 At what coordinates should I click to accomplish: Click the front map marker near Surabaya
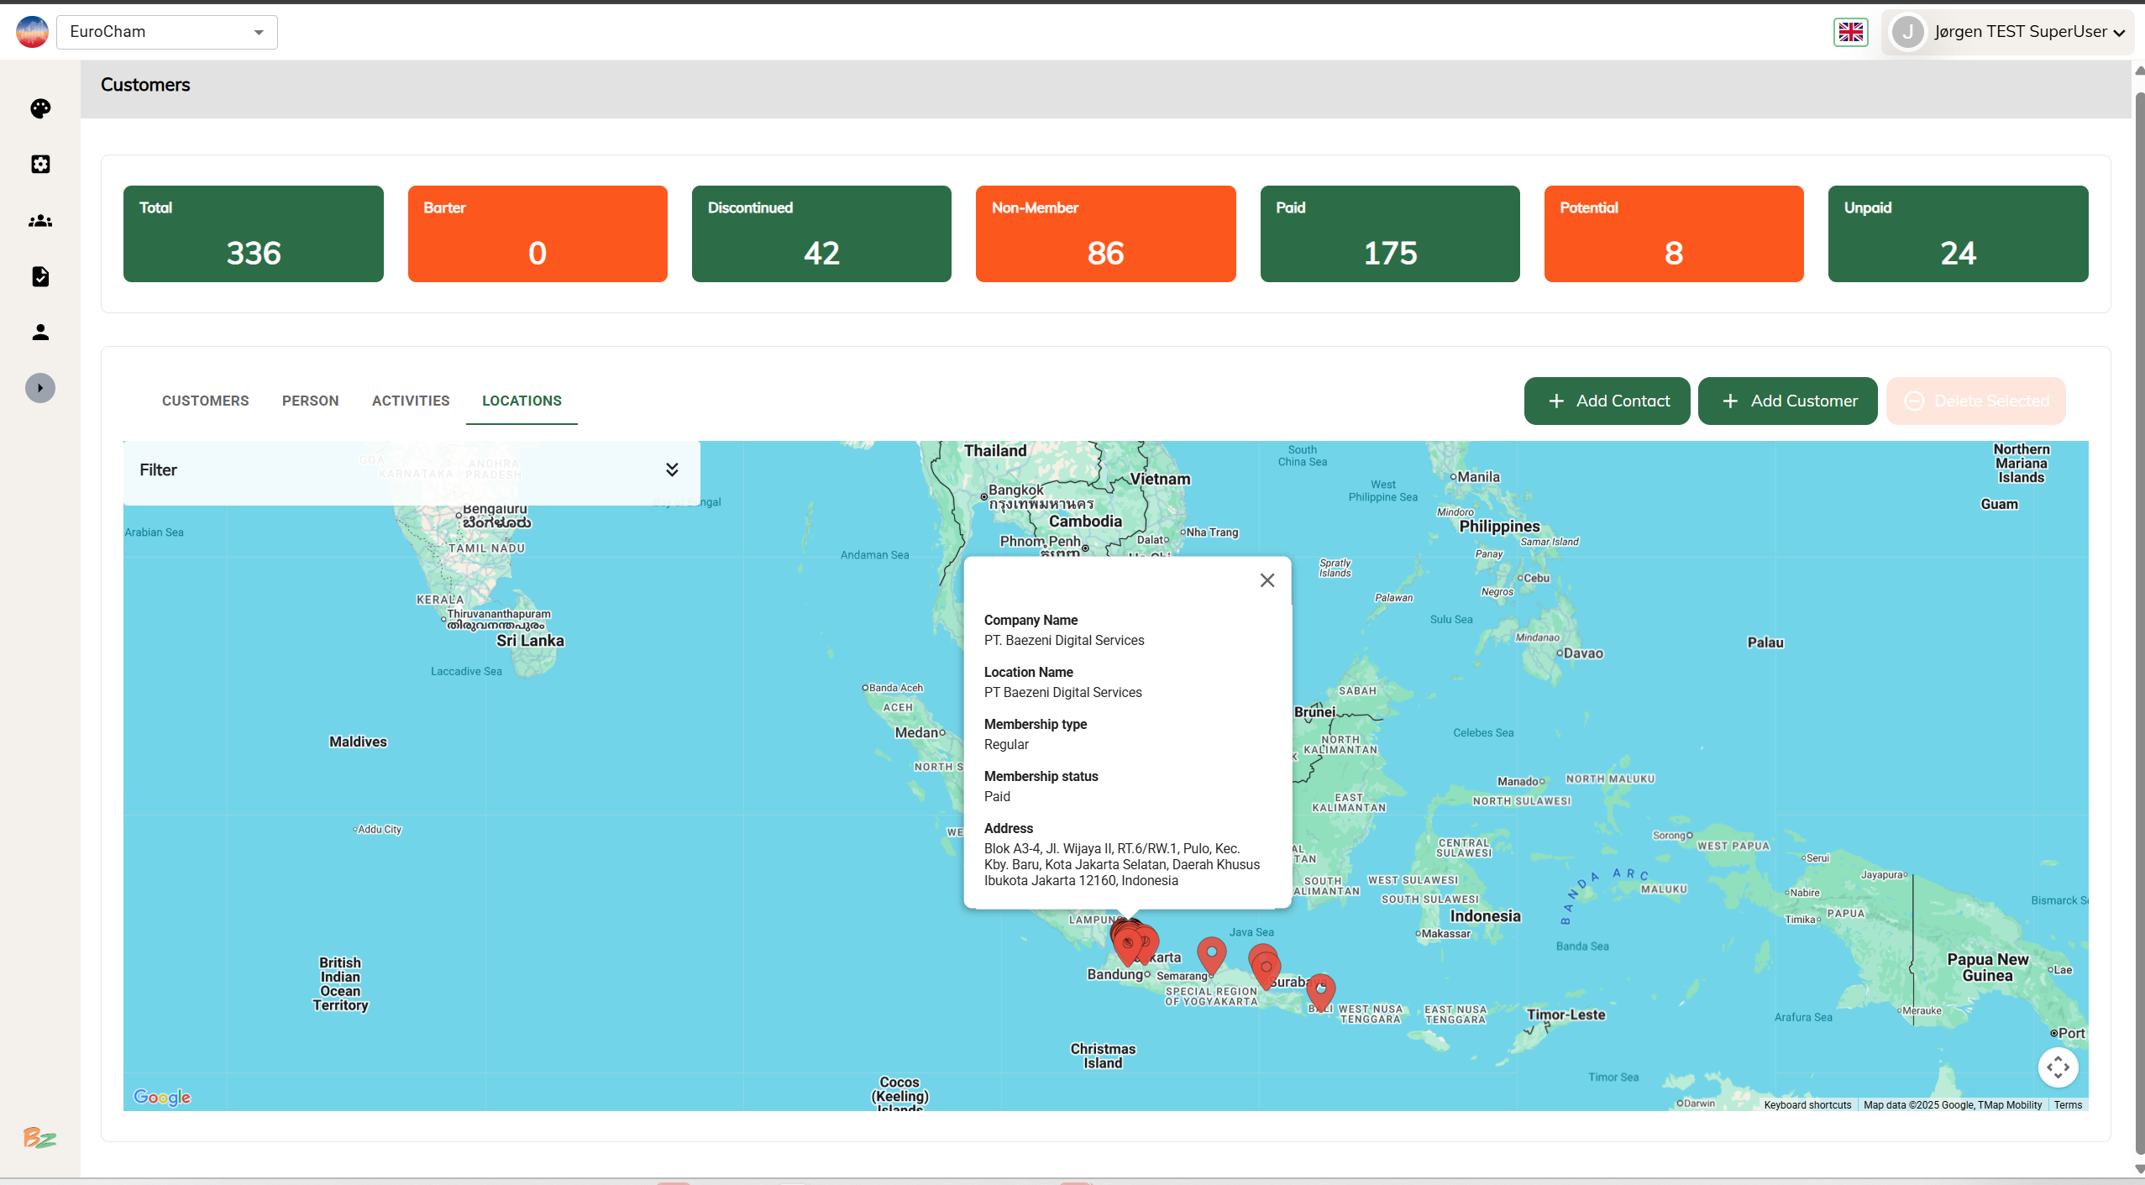tap(1267, 970)
